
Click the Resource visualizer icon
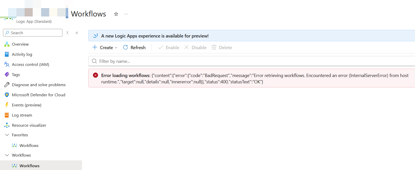[x=7, y=125]
